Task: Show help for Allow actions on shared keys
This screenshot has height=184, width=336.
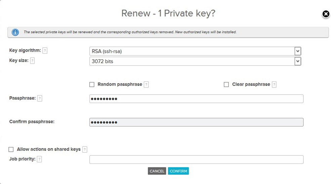Action: (85, 149)
